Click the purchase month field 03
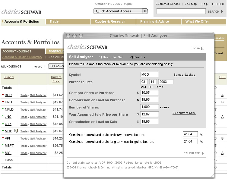The height and width of the screenshot is (179, 228). coord(144,82)
